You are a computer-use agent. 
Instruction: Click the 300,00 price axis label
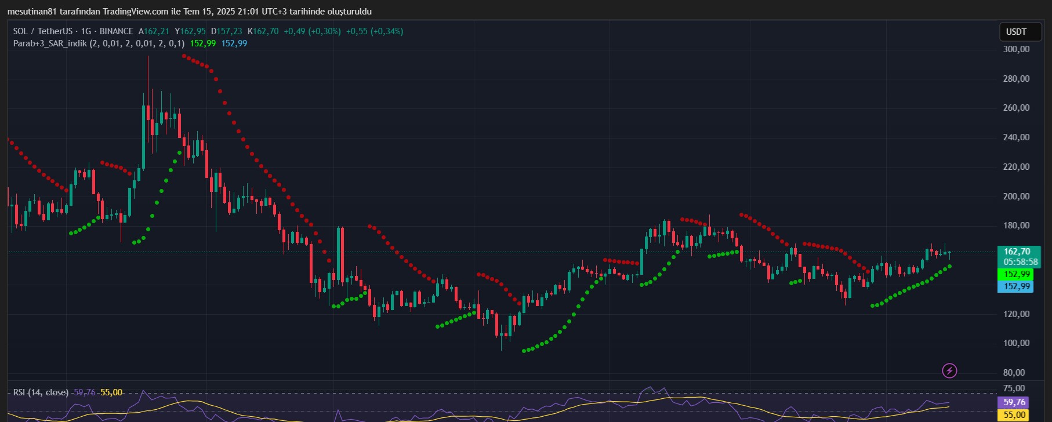click(x=1017, y=49)
